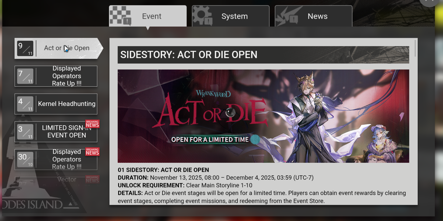443x221 pixels.
Task: Click Breaking News badge on Sign-In Event
Action: pyautogui.click(x=92, y=124)
